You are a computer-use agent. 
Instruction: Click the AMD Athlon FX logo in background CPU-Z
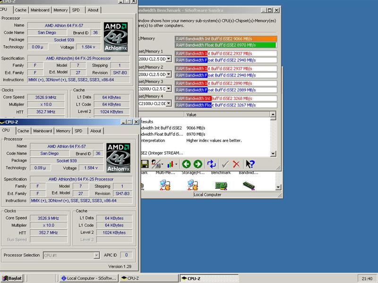tap(116, 37)
